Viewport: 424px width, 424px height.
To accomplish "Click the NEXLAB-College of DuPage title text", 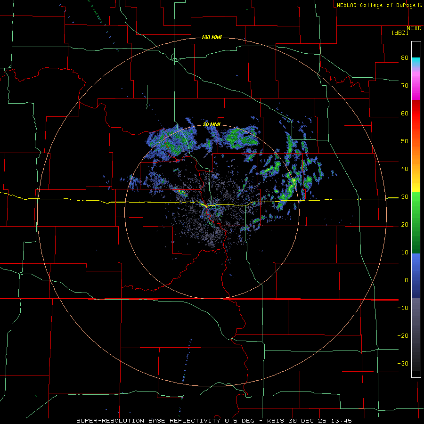I will [376, 5].
